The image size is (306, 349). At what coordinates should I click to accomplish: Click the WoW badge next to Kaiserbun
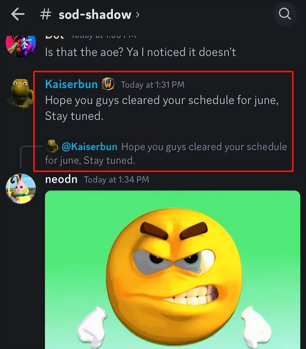[x=108, y=84]
